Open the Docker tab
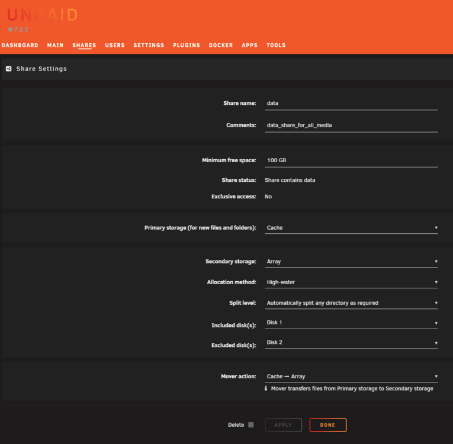The image size is (453, 444). [x=221, y=46]
